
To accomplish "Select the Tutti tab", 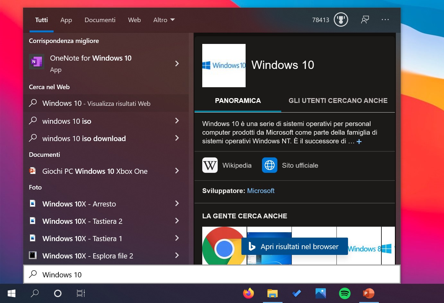I will tap(41, 20).
